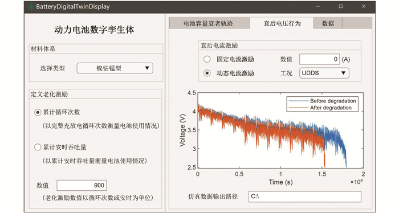Click the 仿真数据输出路径 label

(213, 196)
